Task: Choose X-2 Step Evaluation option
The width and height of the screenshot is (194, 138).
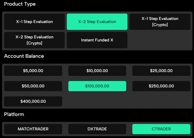Action: (x=97, y=22)
